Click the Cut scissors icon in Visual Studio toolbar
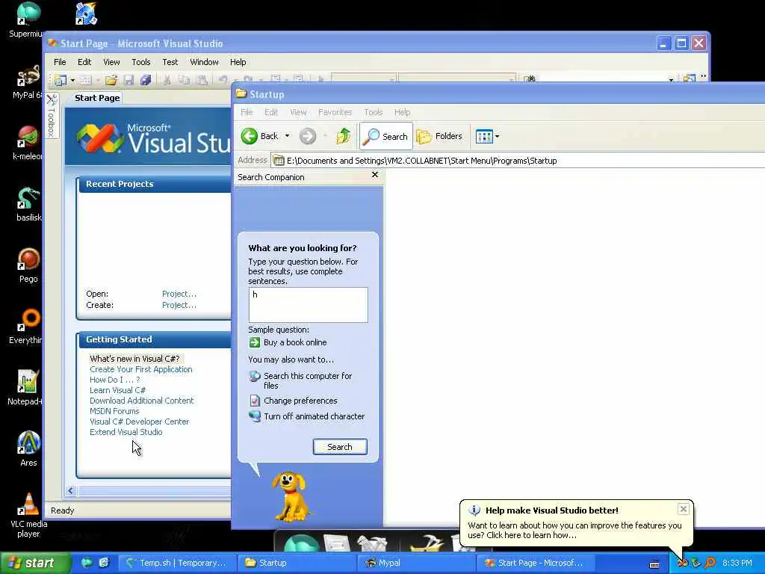The height and width of the screenshot is (574, 765). point(167,79)
